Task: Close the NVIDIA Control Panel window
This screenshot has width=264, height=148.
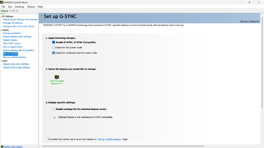Action: coord(259,2)
